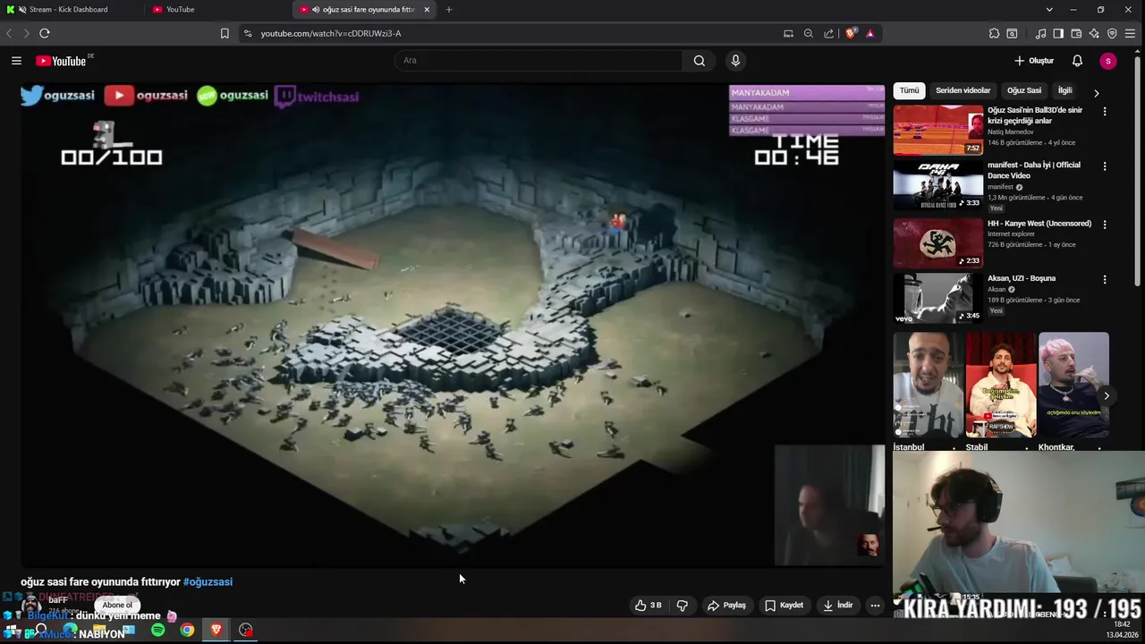Toggle the browser sidebar panel
The width and height of the screenshot is (1145, 644).
[x=1058, y=33]
